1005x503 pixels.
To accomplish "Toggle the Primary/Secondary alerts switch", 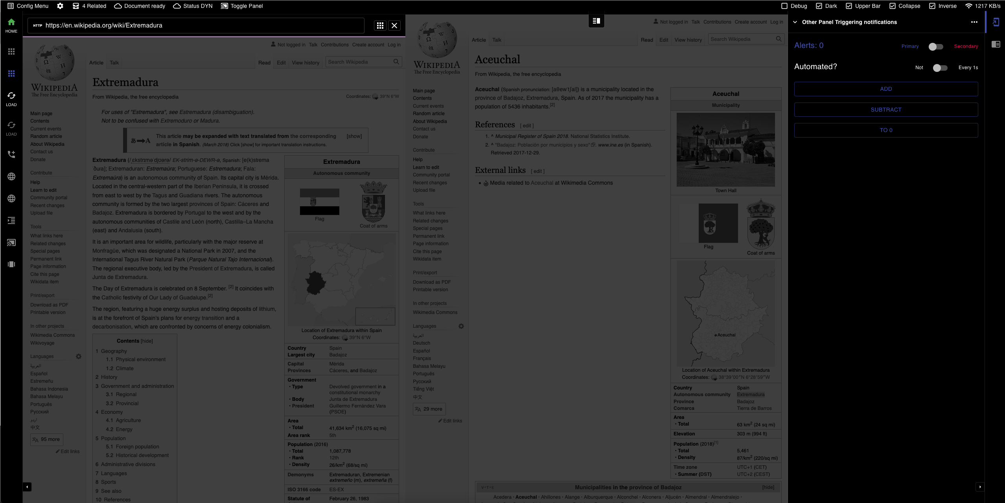I will (x=936, y=46).
